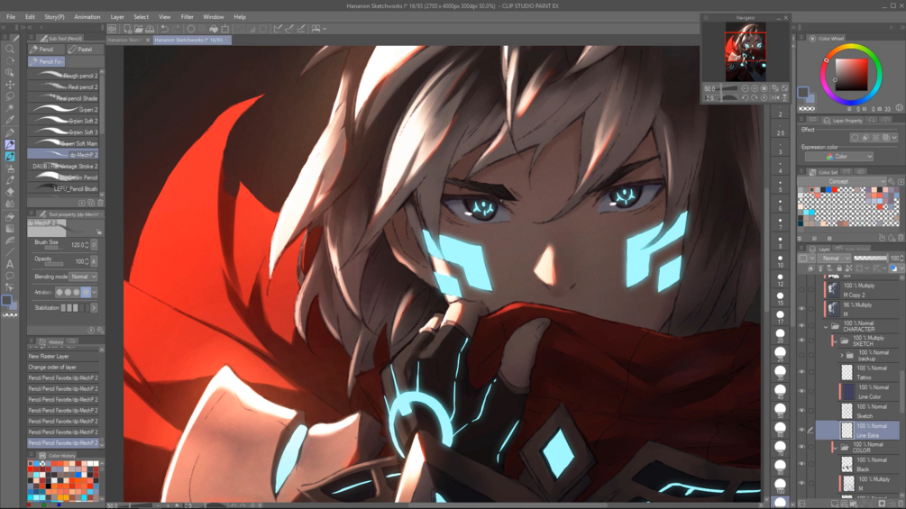906x509 pixels.
Task: Collapse the COLOR folder
Action: [x=835, y=447]
